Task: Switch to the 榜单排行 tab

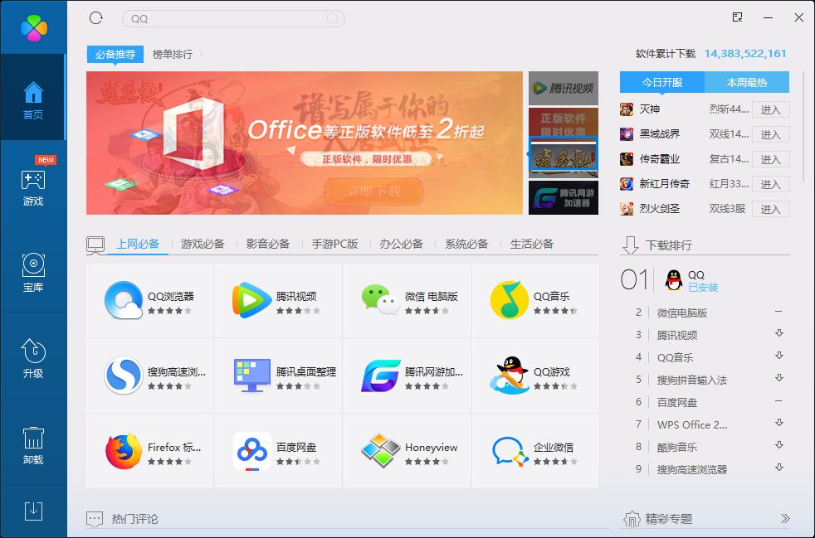Action: click(x=172, y=54)
